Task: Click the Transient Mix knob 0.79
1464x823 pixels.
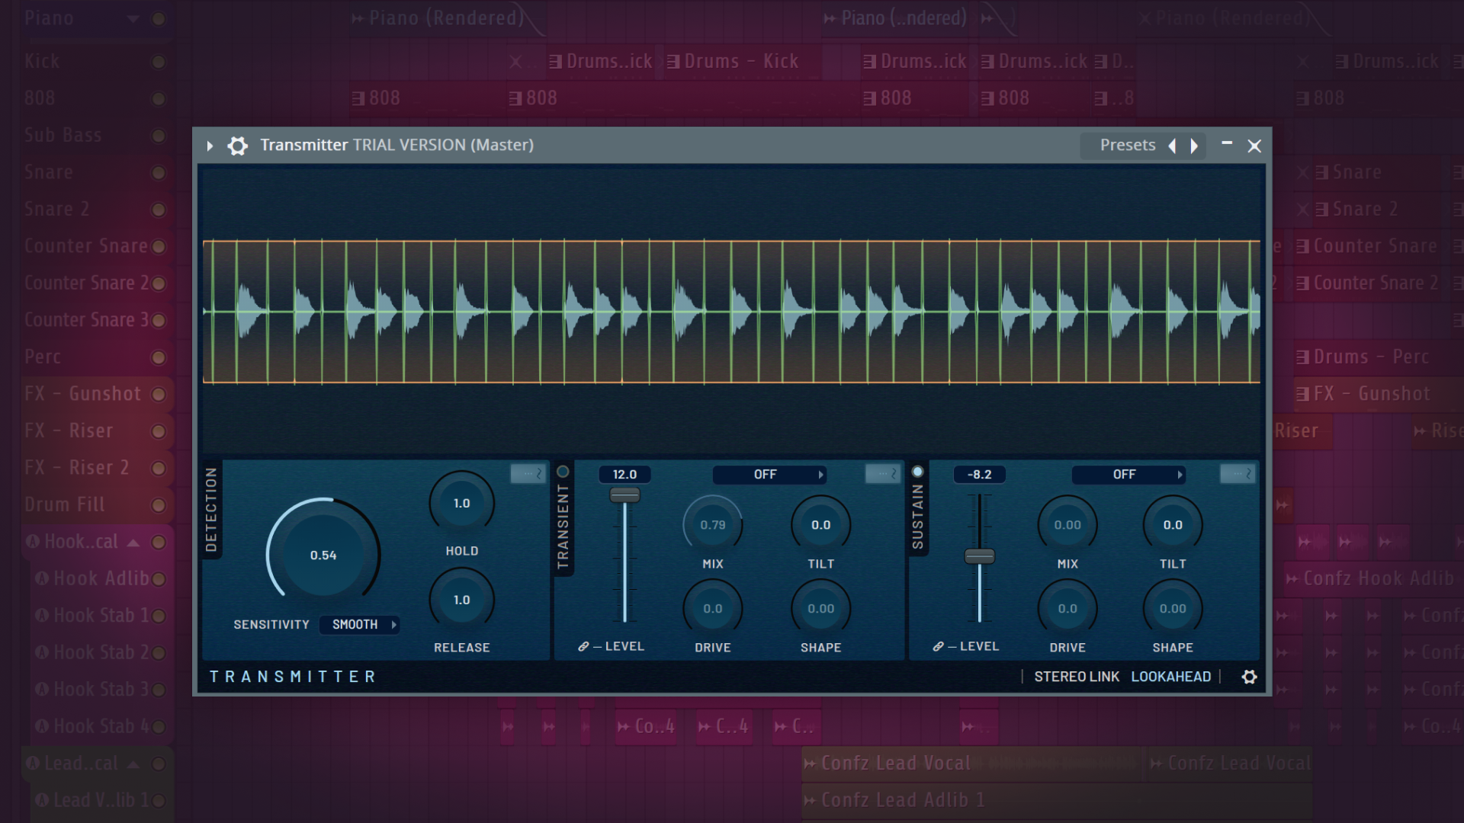Action: tap(713, 525)
